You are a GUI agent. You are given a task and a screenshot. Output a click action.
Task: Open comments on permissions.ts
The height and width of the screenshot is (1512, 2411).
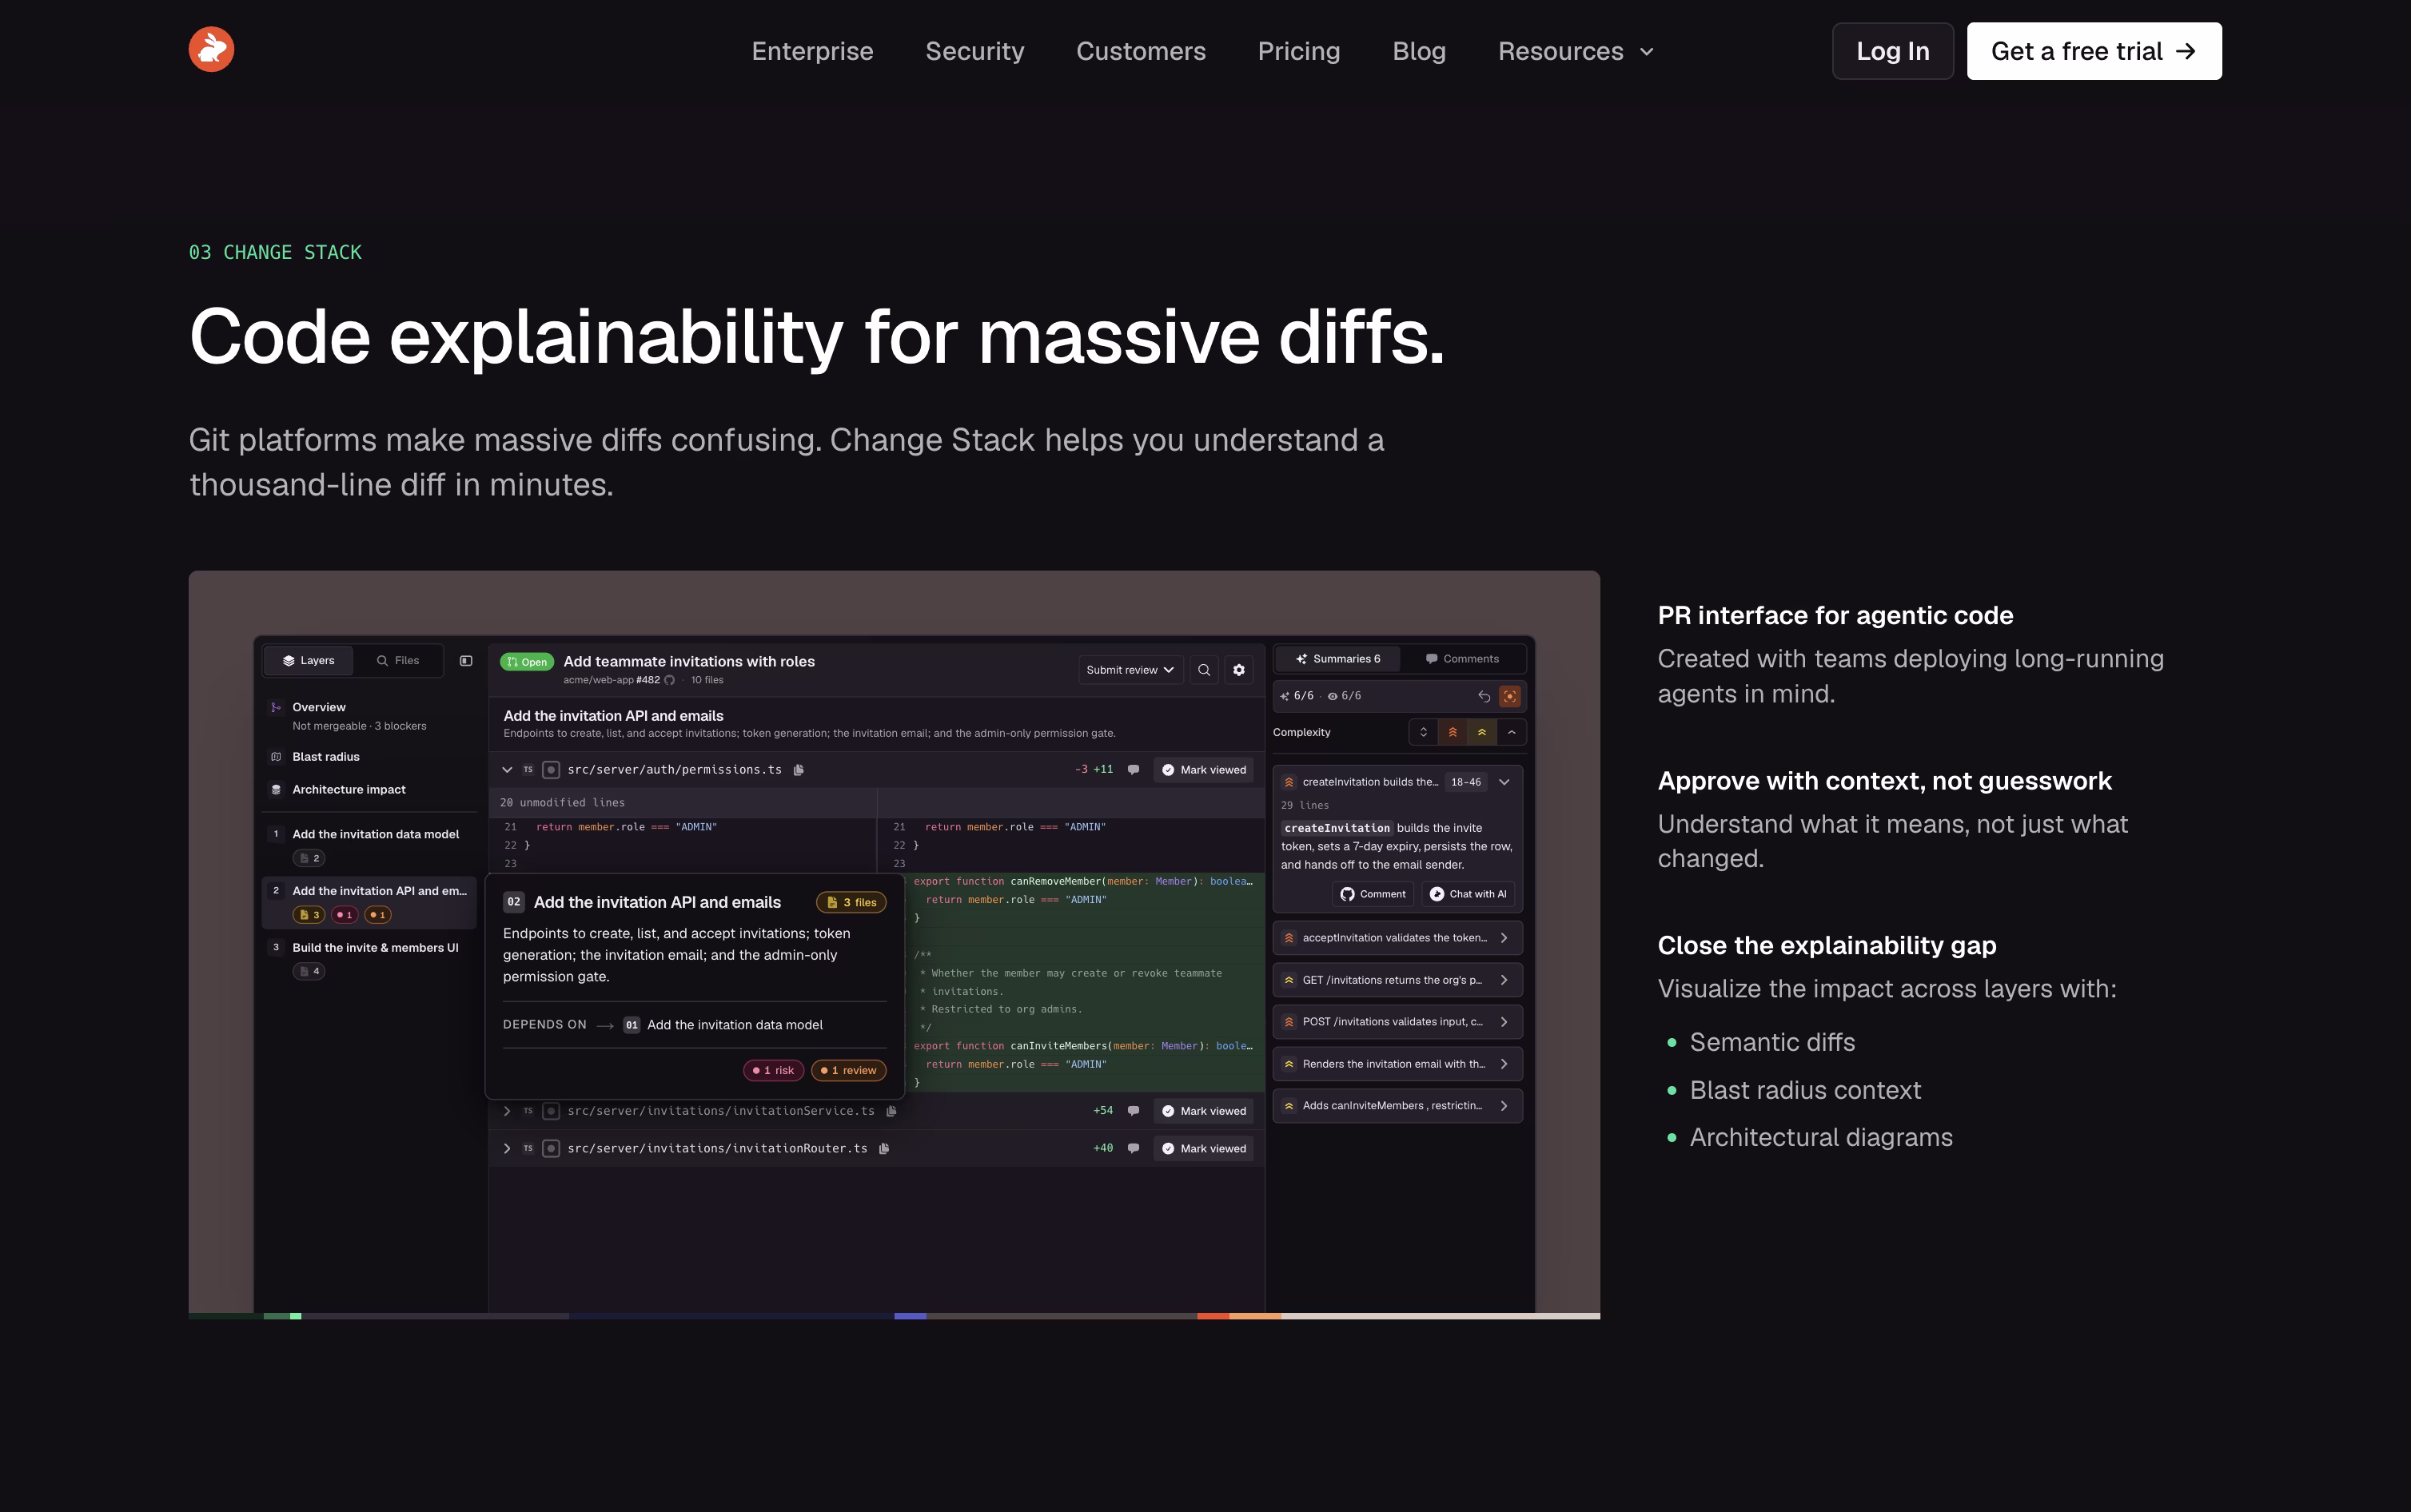[1133, 770]
